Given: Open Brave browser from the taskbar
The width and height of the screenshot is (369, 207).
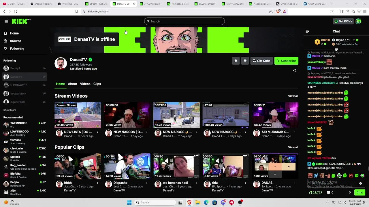Looking at the screenshot, I should [189, 202].
